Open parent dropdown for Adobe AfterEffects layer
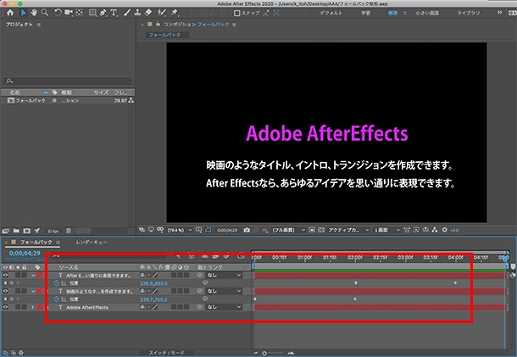This screenshot has height=357, width=517. click(224, 307)
